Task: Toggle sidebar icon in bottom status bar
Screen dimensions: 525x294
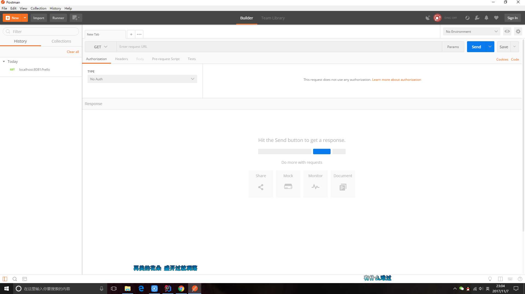Action: 5,279
